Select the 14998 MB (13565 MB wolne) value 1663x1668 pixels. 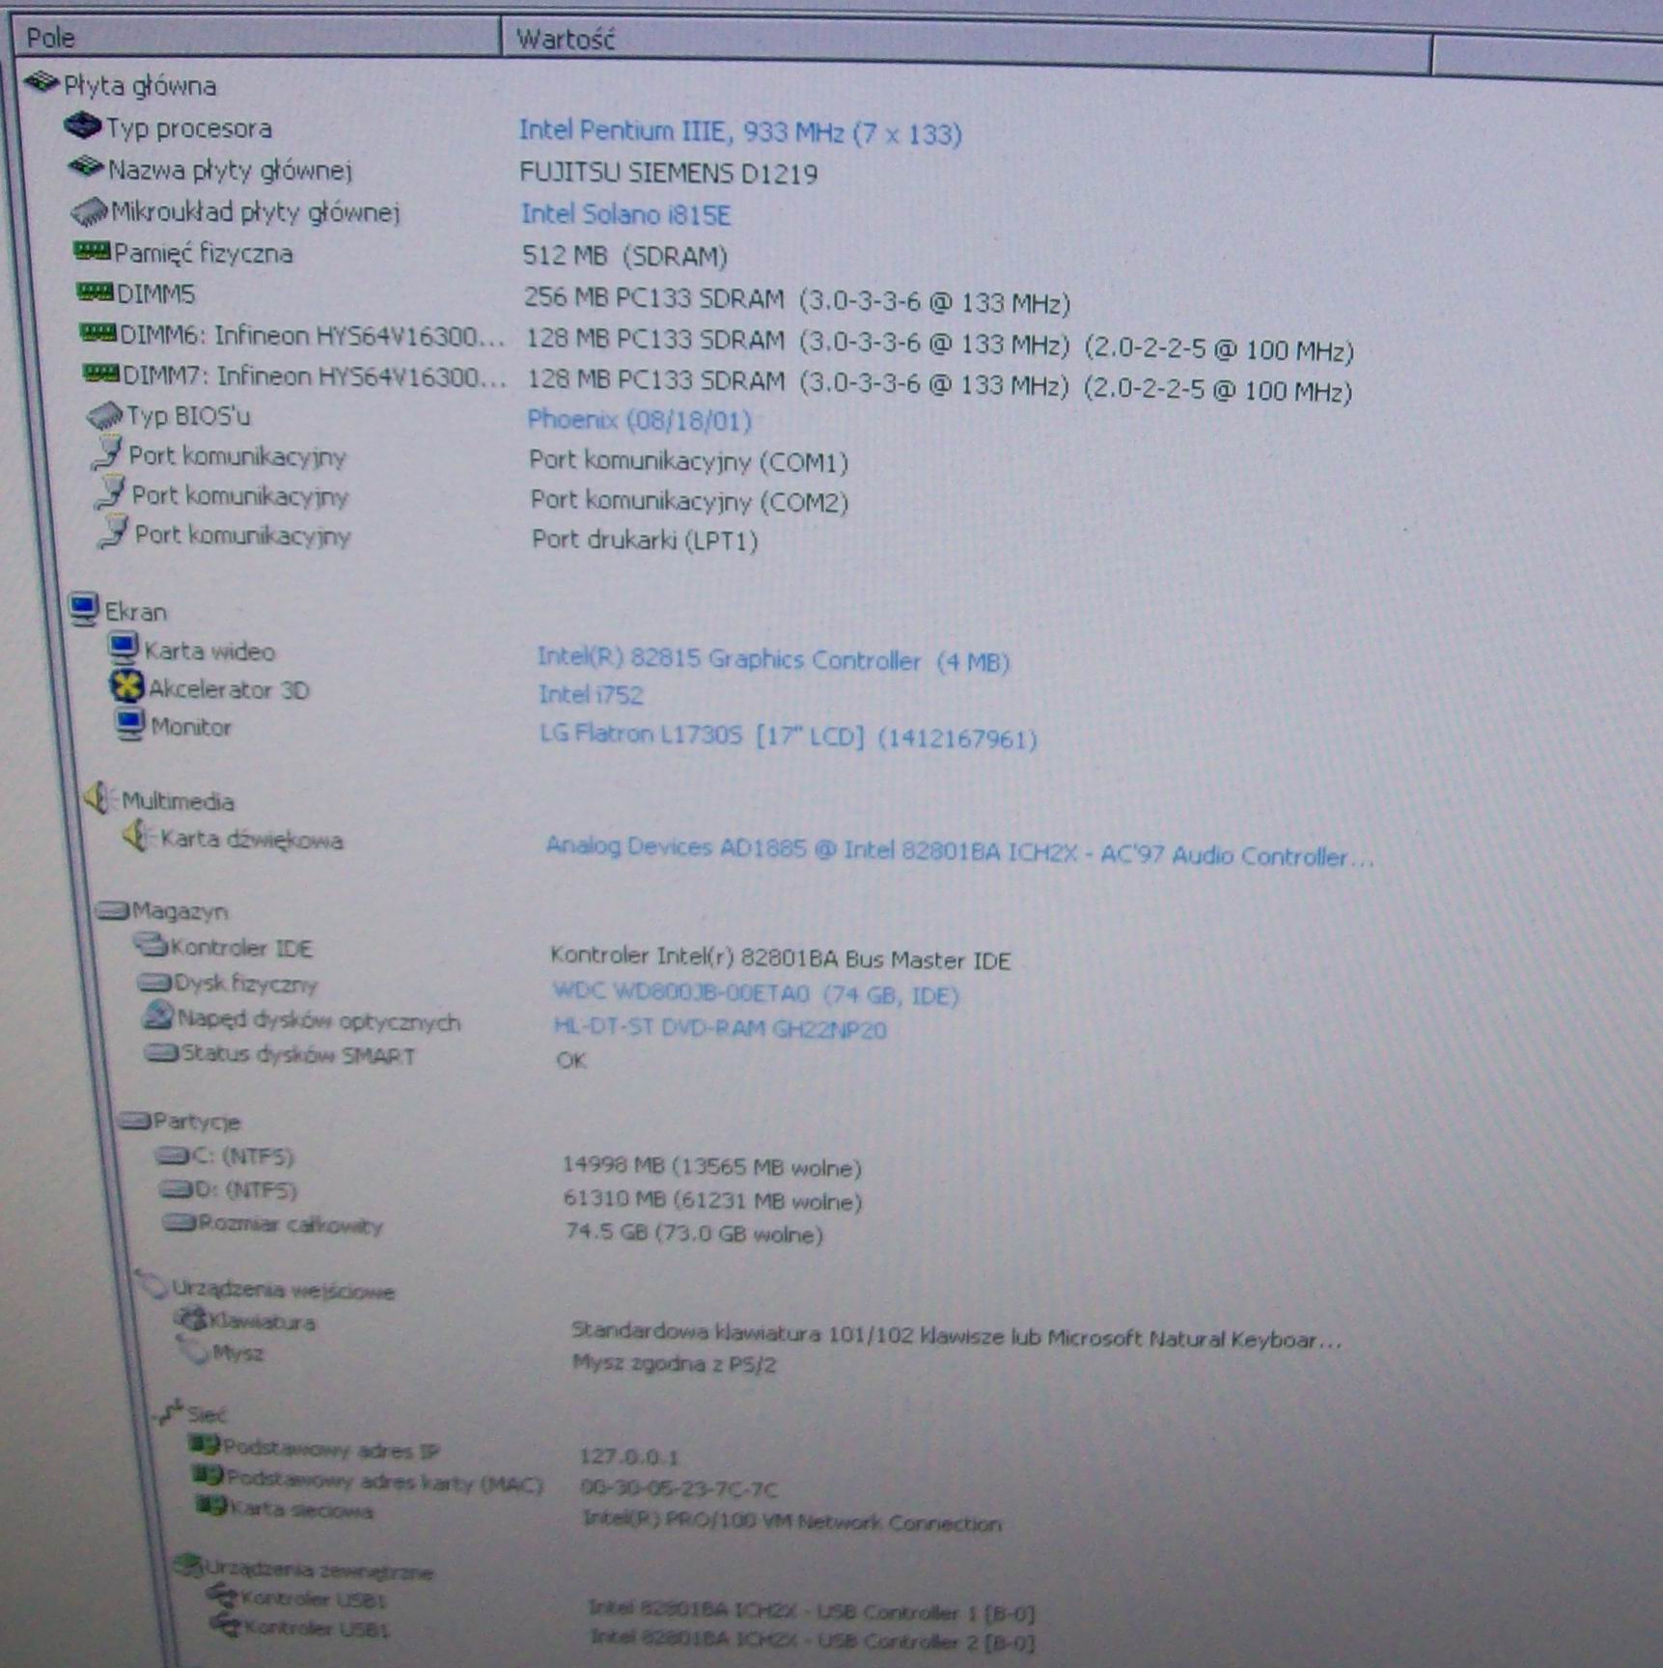(712, 1167)
